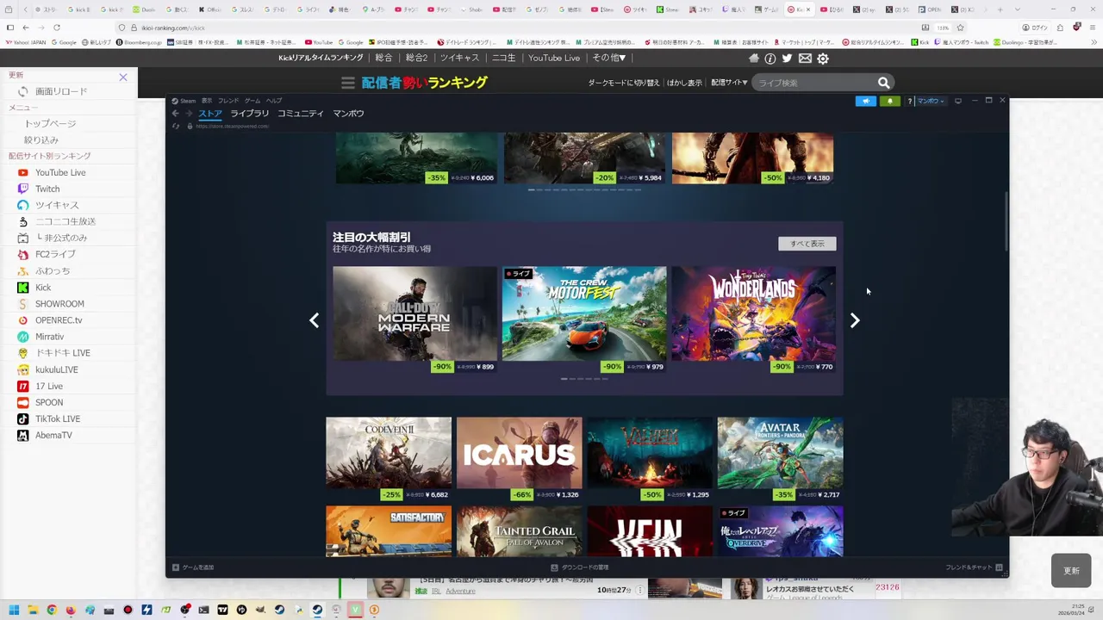Open the フレンド menu in Steam

228,101
